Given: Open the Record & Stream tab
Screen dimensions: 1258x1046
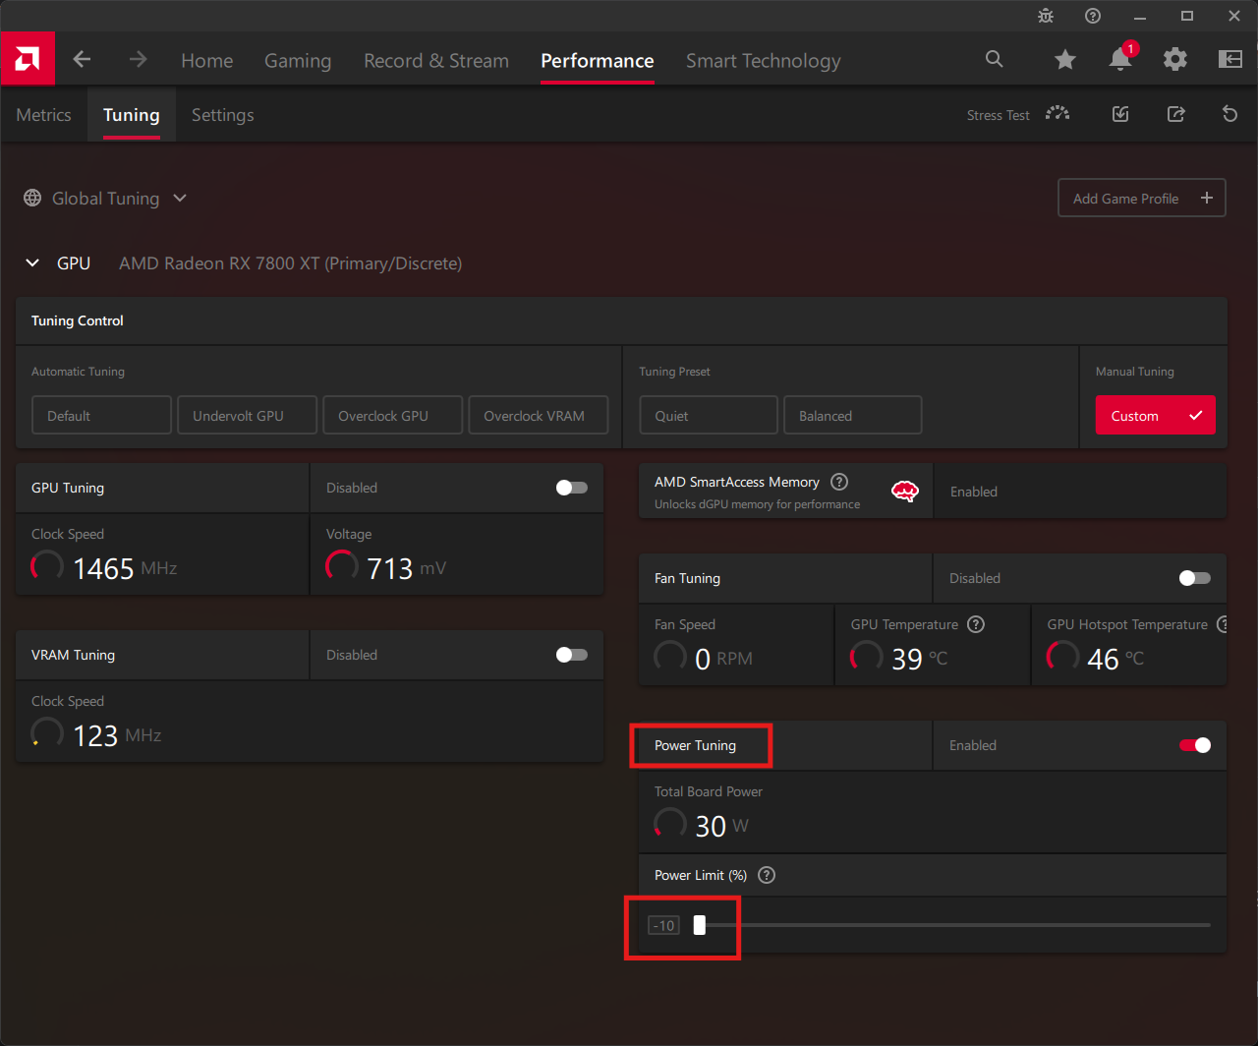Looking at the screenshot, I should pos(436,60).
